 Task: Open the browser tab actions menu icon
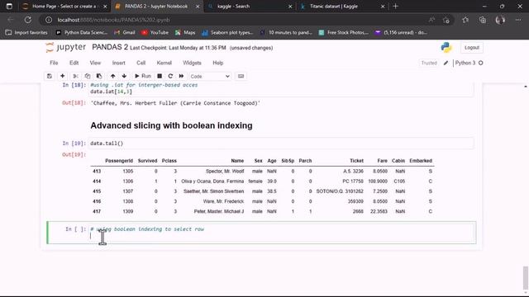coord(9,6)
